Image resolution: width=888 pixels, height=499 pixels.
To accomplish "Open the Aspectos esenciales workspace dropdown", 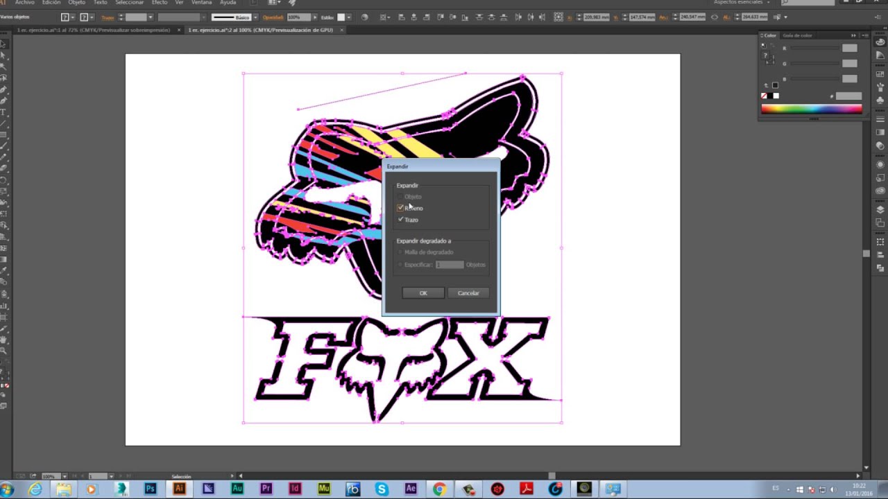I will click(741, 3).
